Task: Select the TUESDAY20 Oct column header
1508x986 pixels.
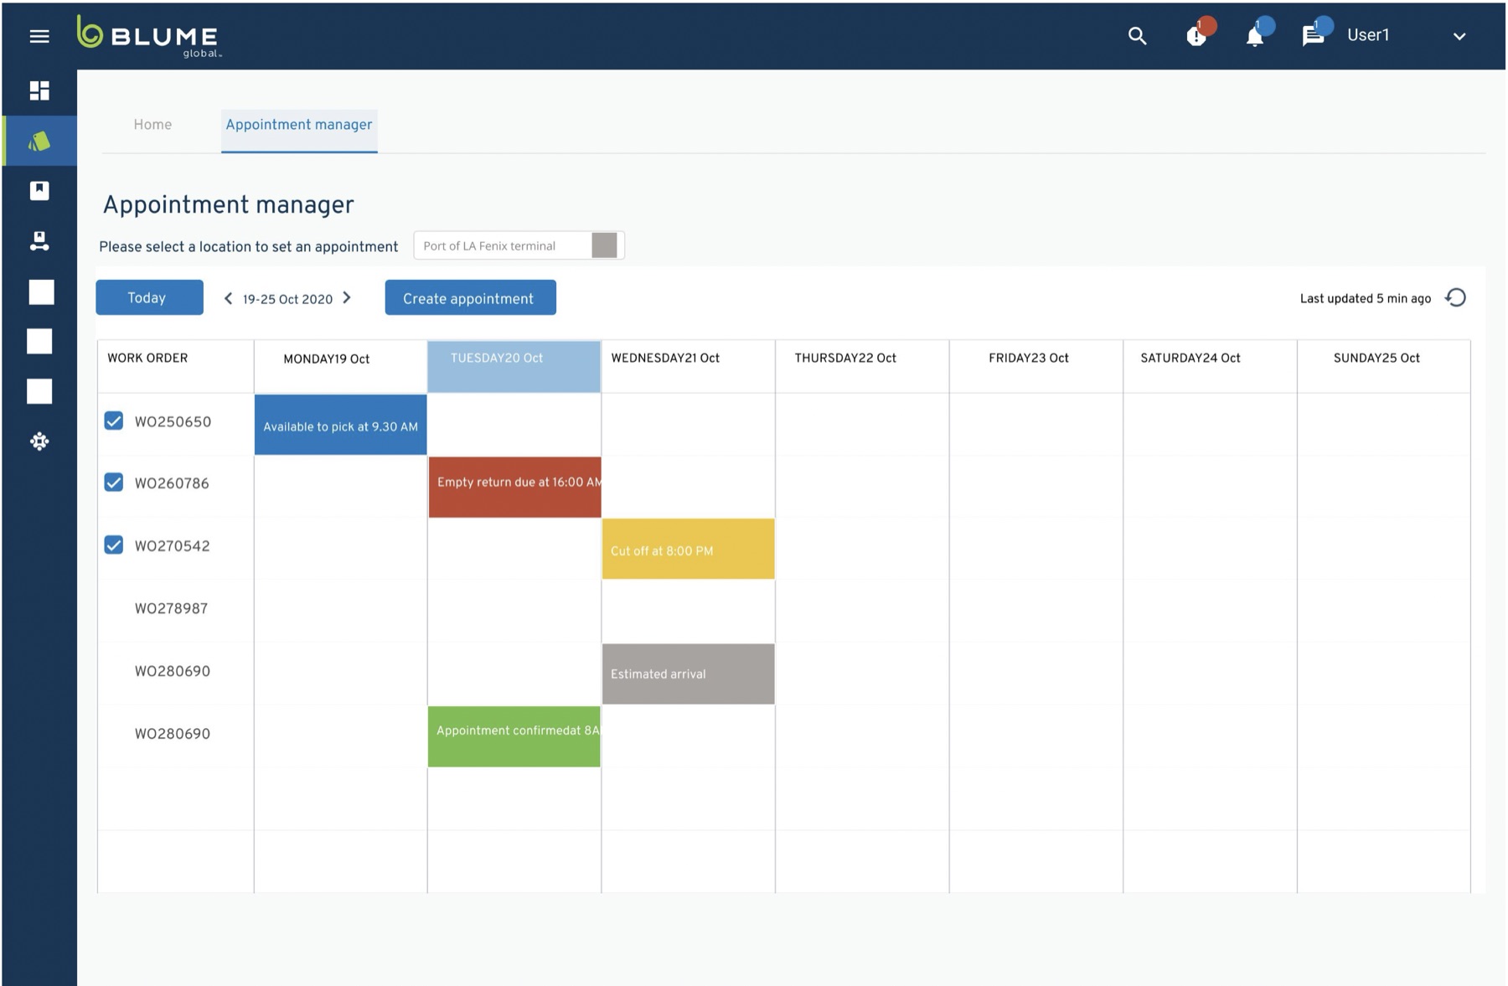Action: [514, 366]
